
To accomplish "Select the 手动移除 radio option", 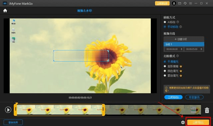I will coord(165,27).
